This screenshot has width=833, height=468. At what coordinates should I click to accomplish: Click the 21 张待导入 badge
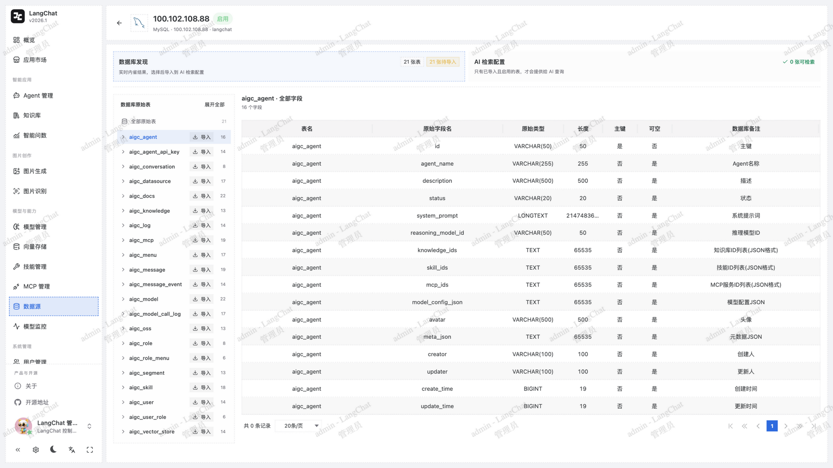pyautogui.click(x=443, y=62)
